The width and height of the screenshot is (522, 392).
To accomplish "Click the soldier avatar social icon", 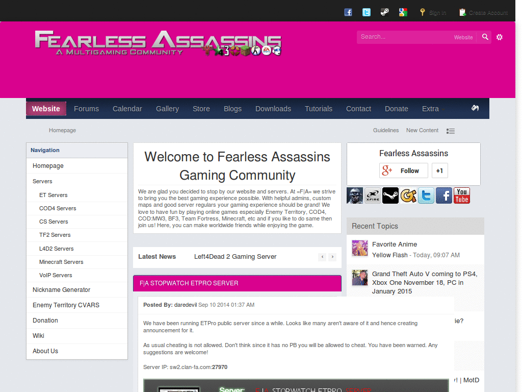I will [355, 195].
